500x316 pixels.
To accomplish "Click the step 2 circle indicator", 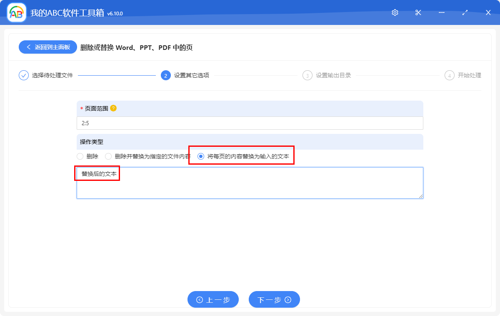I will (165, 75).
